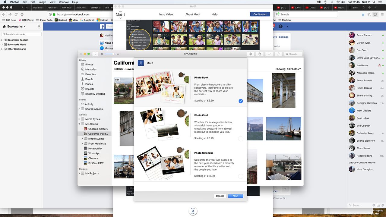The width and height of the screenshot is (386, 217).
Task: Expand the My Projects disclosure triangle
Action: [x=79, y=173]
